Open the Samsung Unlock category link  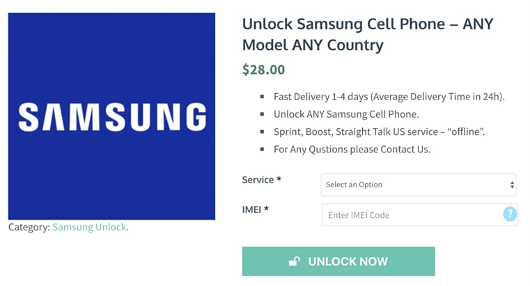(89, 227)
